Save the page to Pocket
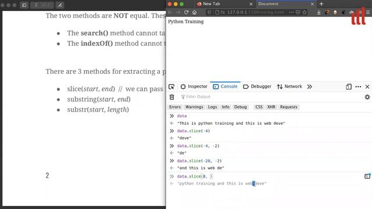Viewport: 372px width, 209px height. click(298, 12)
